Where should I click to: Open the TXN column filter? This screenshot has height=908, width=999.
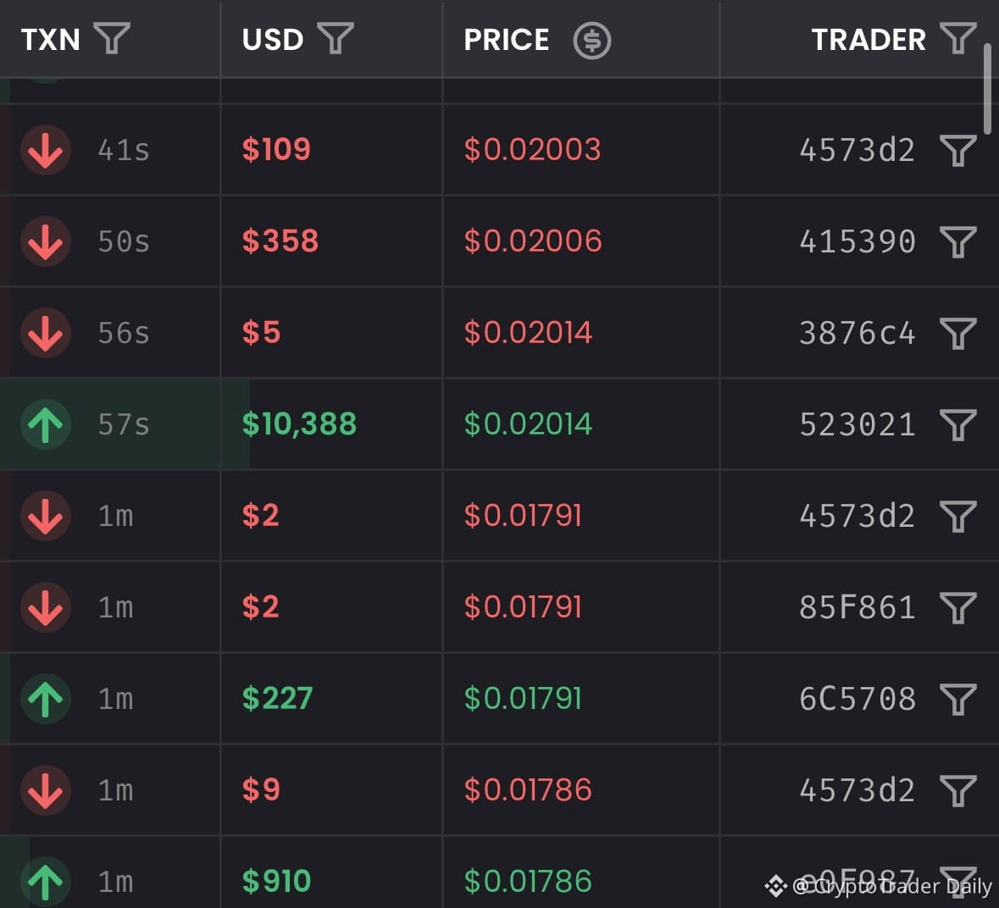click(x=112, y=38)
